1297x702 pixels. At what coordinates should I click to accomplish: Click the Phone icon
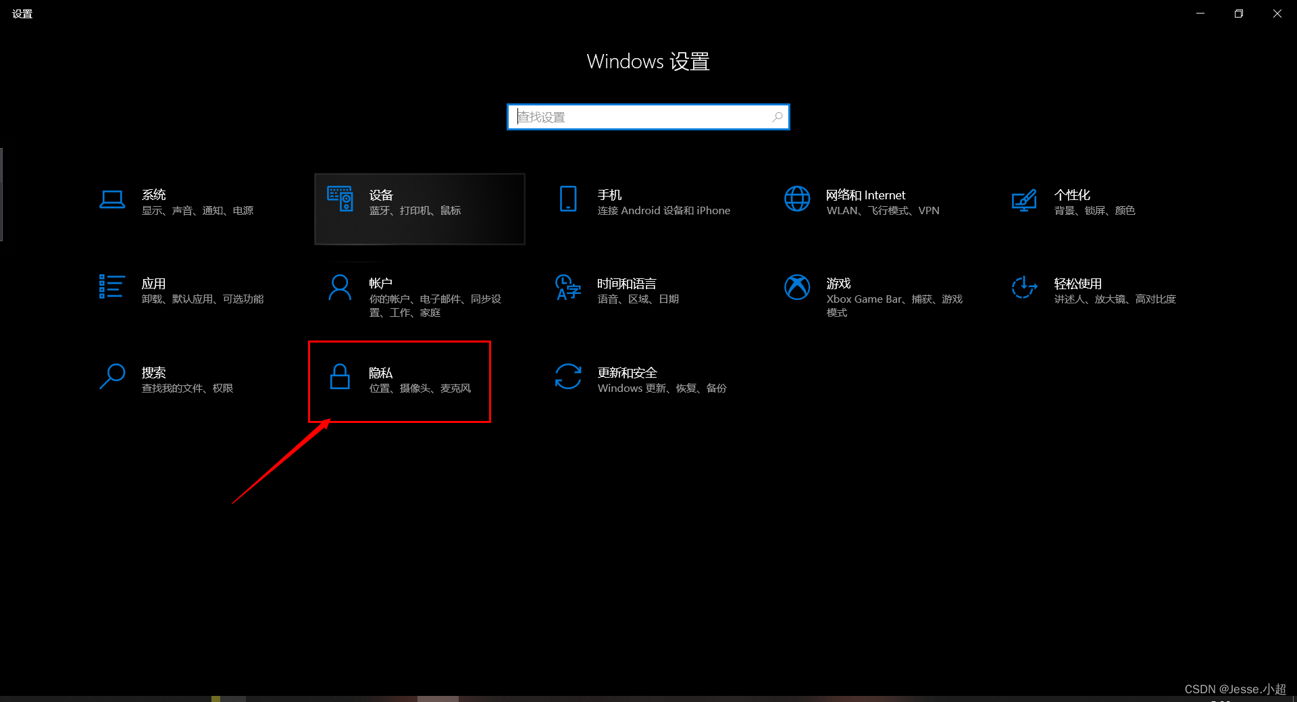pos(568,199)
